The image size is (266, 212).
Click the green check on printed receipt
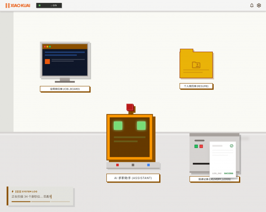coord(232,146)
